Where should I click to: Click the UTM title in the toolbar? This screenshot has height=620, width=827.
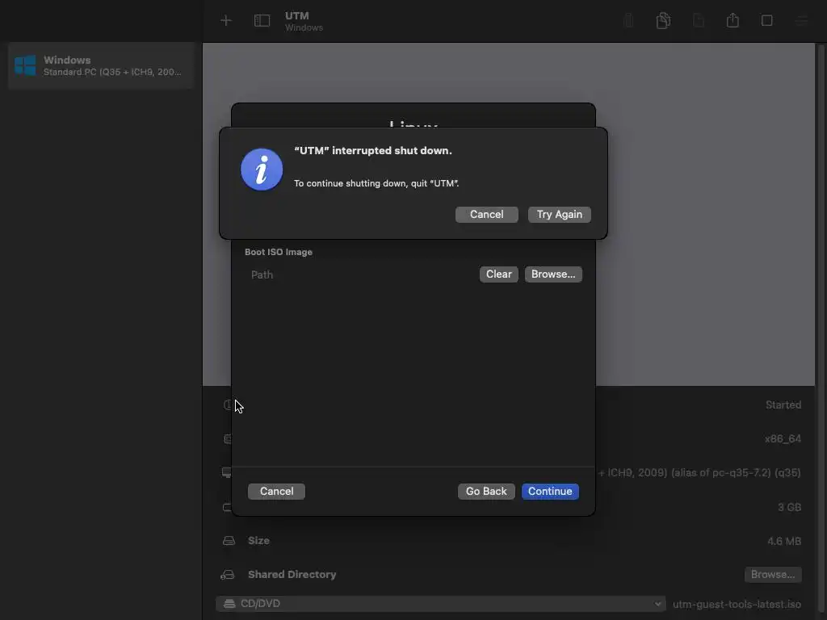[297, 16]
